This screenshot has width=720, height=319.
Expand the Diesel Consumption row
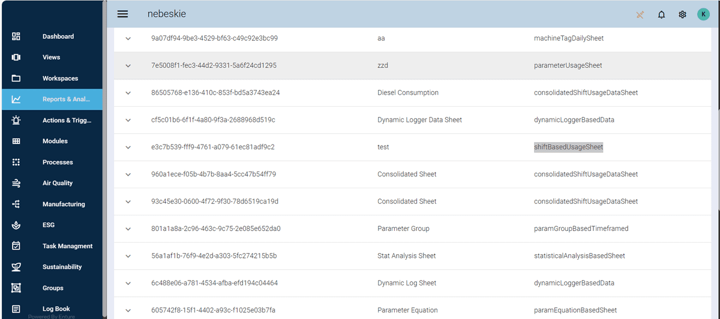128,93
